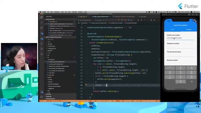Image resolution: width=201 pixels, height=113 pixels.
Task: Open launch.json in file tree
Action: (x=52, y=46)
